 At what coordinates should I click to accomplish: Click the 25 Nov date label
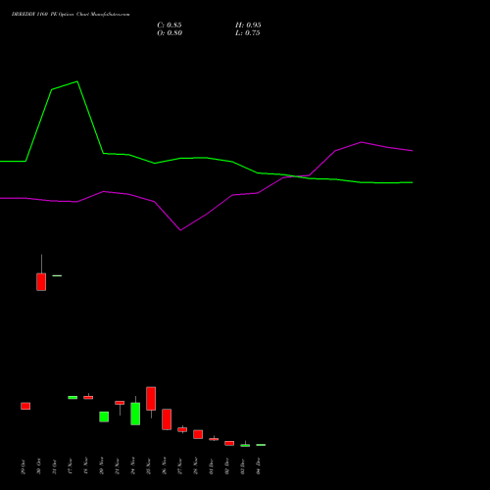click(x=149, y=466)
